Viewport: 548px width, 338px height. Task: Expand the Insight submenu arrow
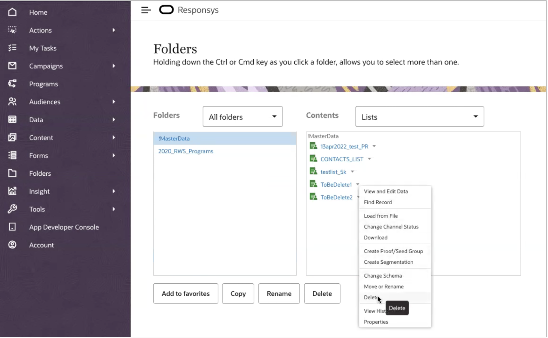coord(114,191)
